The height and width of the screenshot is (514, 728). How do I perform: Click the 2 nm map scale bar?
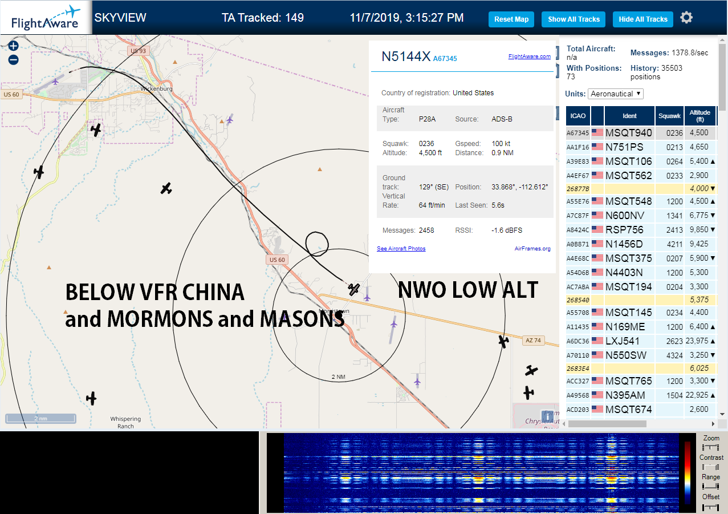point(40,418)
